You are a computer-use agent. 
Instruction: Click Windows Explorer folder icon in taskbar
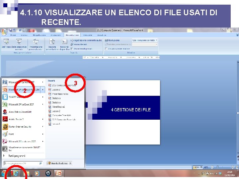(x=26, y=173)
